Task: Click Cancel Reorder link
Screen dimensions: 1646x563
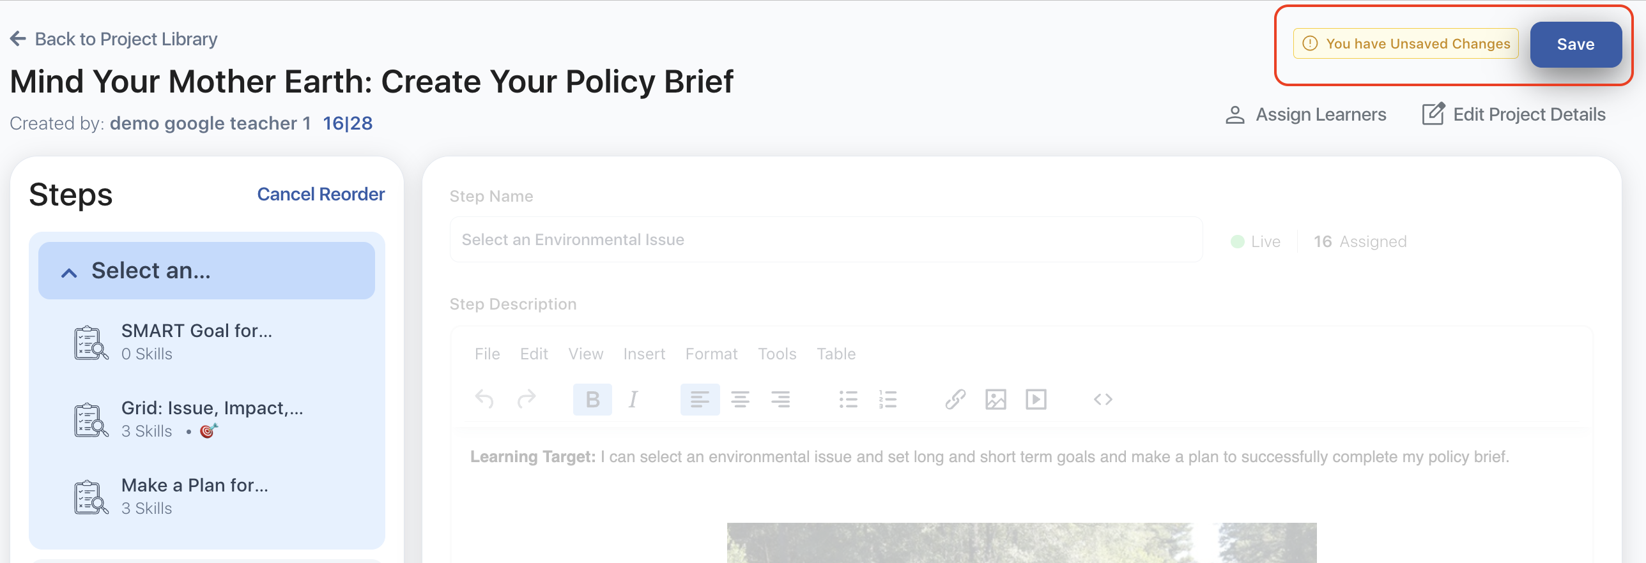Action: point(321,194)
